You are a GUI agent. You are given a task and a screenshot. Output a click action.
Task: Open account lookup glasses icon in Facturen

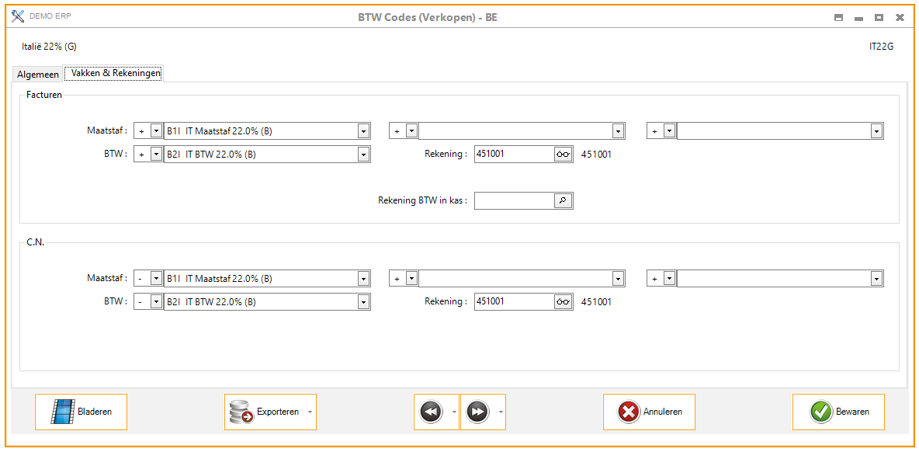coord(563,154)
